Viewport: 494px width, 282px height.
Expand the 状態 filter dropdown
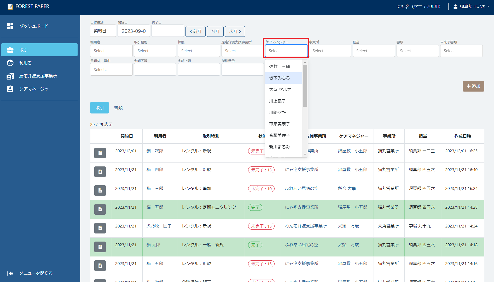tap(199, 51)
